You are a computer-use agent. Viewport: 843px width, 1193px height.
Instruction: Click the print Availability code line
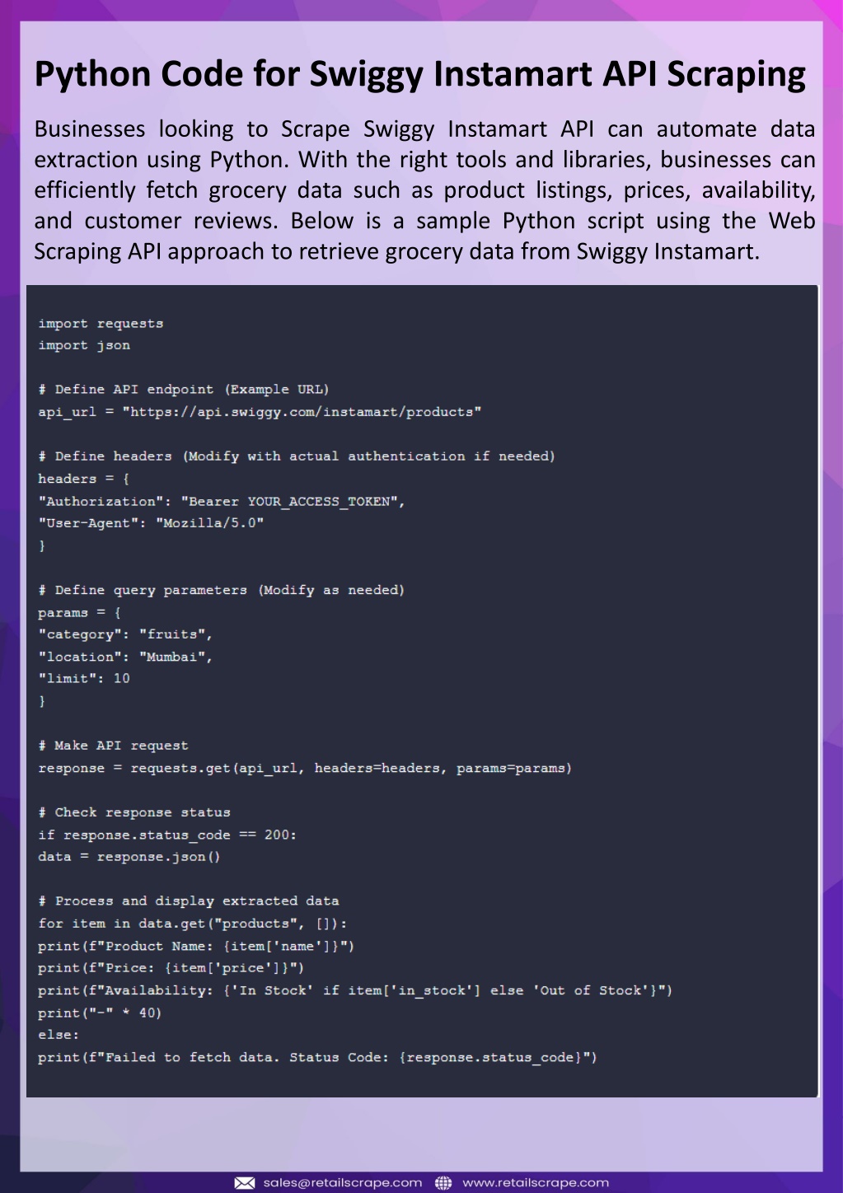coord(355,990)
